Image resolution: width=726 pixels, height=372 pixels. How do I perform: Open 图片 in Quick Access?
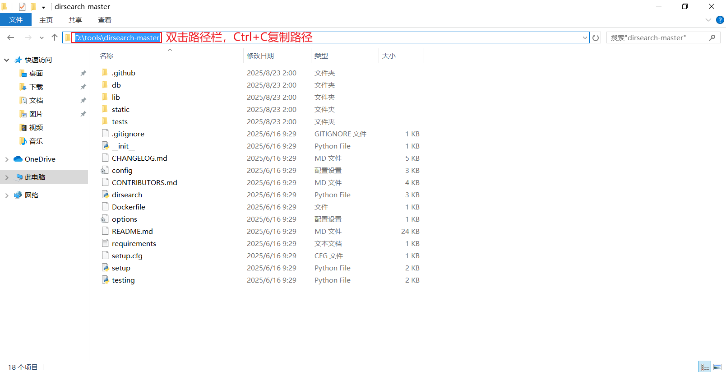36,114
